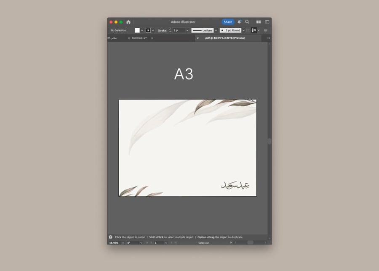Open the rotation angle dropdown
This screenshot has height=271, width=379.
(141, 243)
